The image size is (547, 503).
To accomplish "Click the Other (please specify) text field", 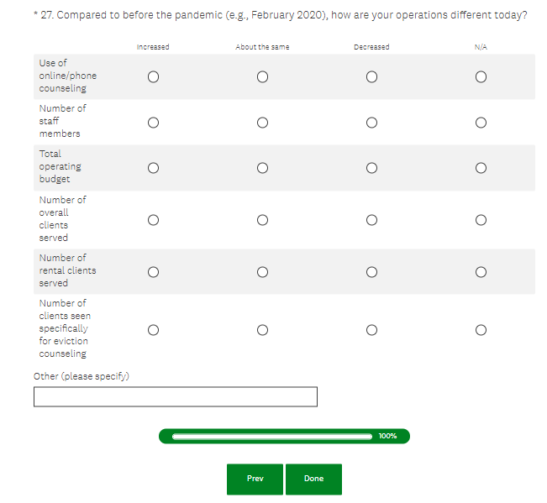I will (176, 396).
